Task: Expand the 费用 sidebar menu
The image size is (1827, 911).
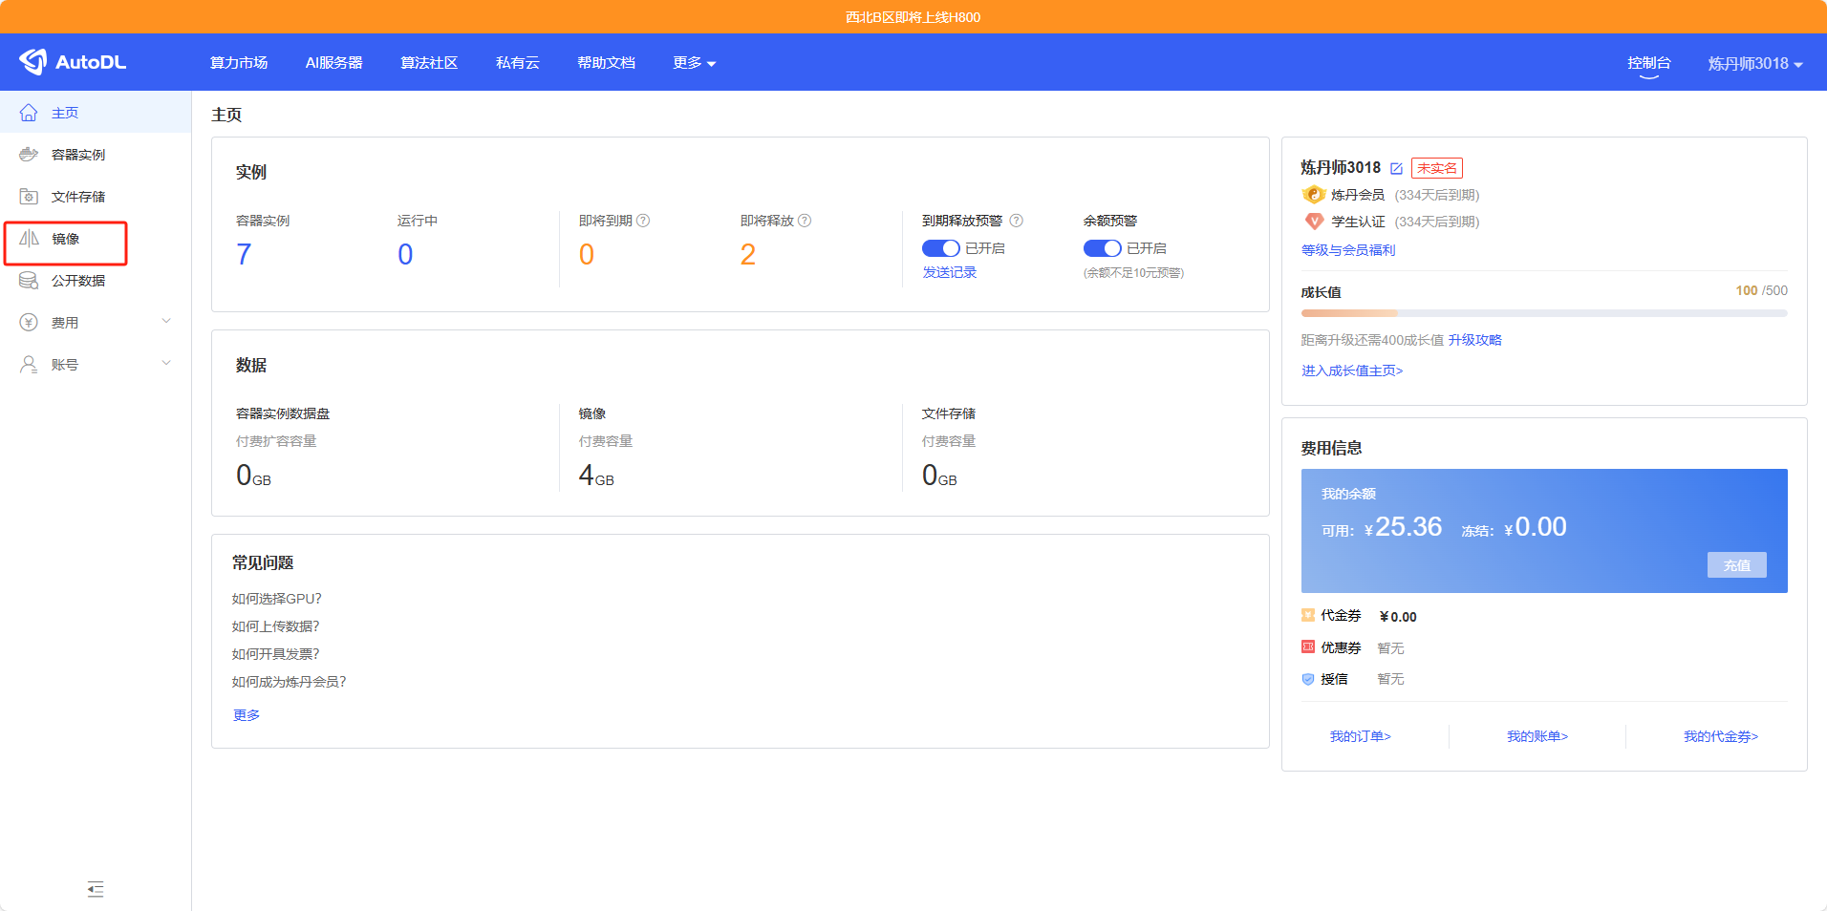Action: point(166,322)
